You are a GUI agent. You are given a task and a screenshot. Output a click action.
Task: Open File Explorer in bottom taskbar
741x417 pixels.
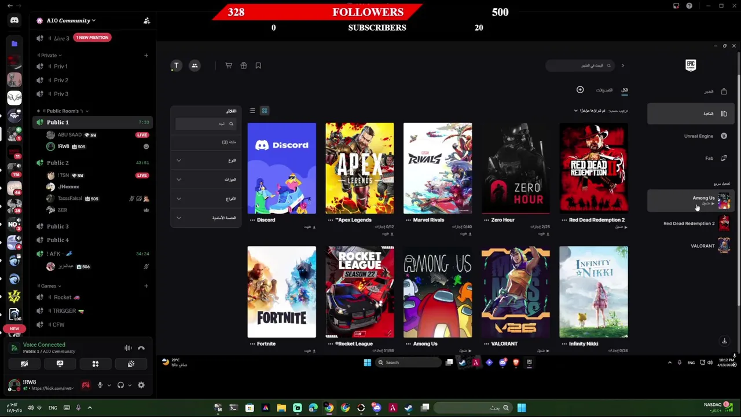[x=281, y=408]
